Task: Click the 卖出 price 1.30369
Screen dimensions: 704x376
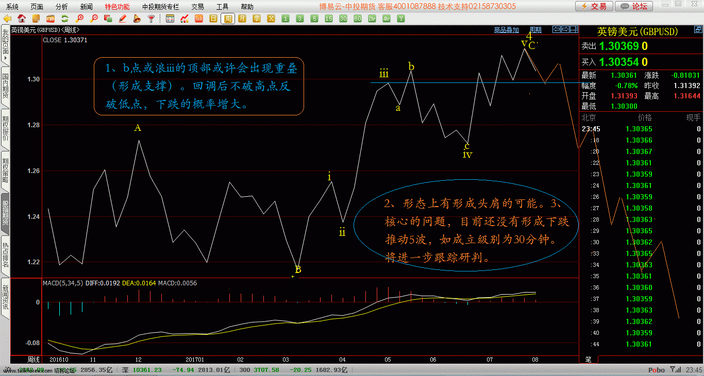Action: pos(618,46)
